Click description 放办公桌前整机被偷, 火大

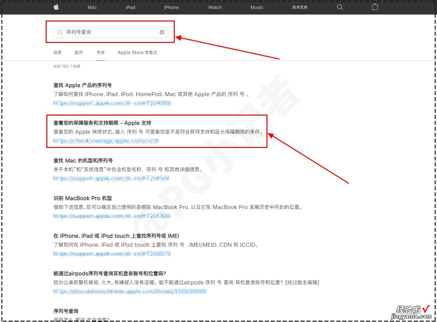pyautogui.click(x=186, y=282)
